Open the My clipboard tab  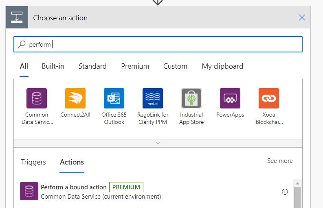(x=222, y=66)
